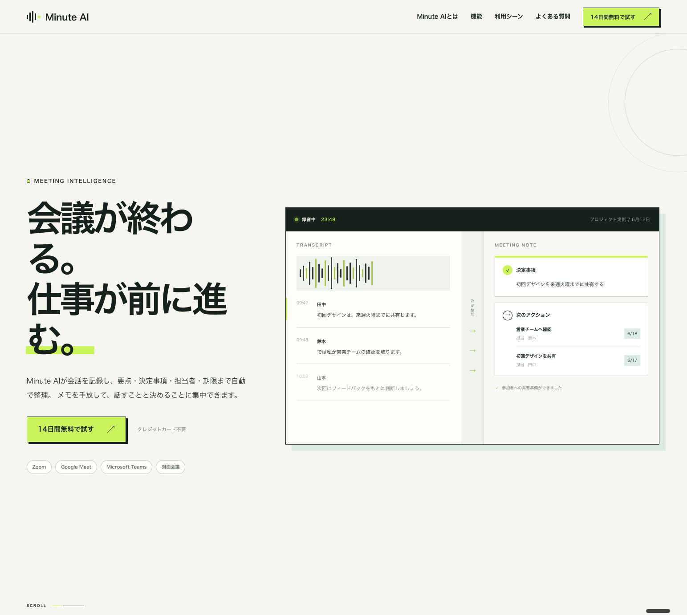Open the 初回デザインを共有 action item
Screen dimensions: 687x615
click(x=578, y=360)
